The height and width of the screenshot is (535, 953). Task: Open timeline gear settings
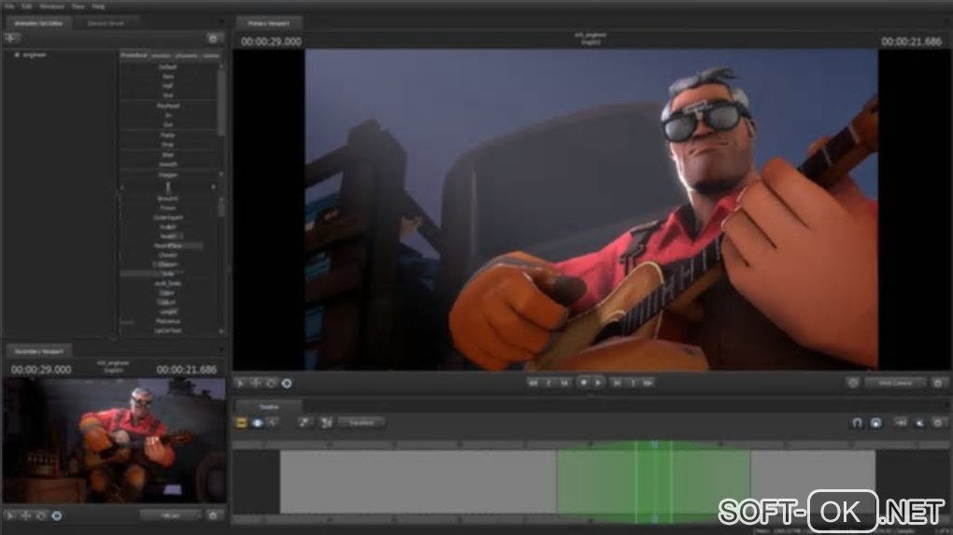click(938, 423)
